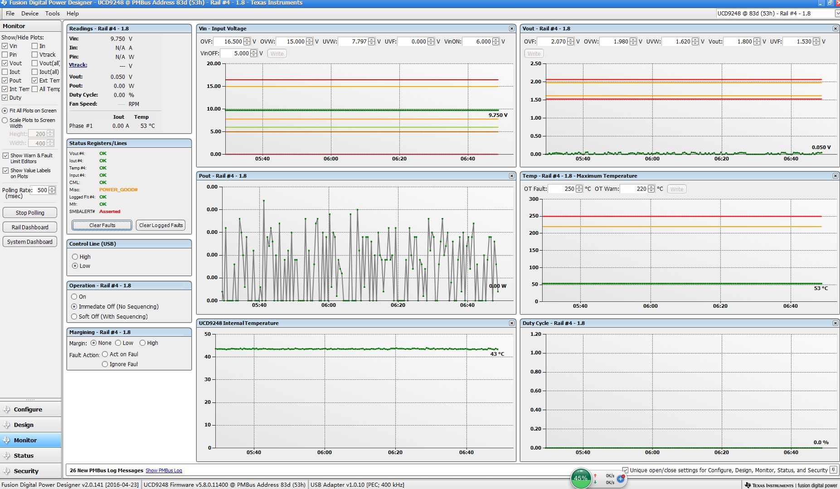
Task: Increase the OT Fault temperature stepper
Action: pyautogui.click(x=579, y=187)
